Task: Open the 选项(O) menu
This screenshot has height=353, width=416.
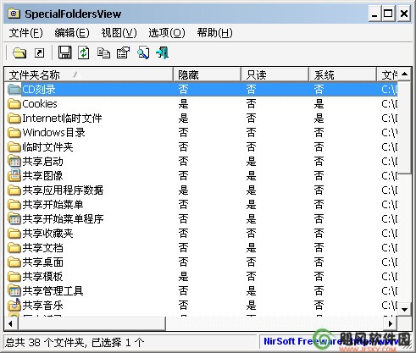Action: (x=167, y=33)
